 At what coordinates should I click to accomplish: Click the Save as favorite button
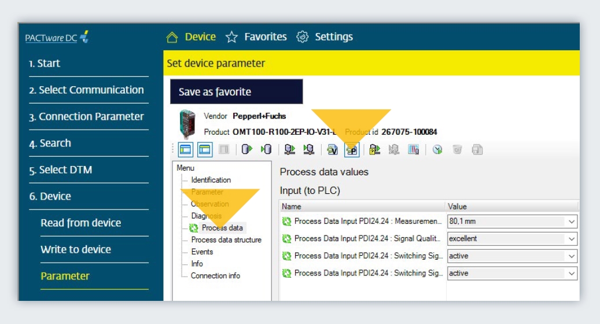[x=237, y=91]
